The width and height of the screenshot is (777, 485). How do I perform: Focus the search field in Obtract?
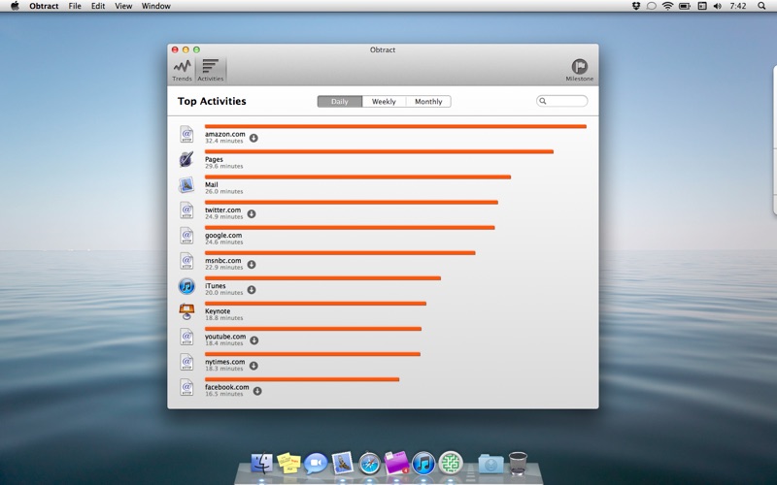(x=562, y=101)
